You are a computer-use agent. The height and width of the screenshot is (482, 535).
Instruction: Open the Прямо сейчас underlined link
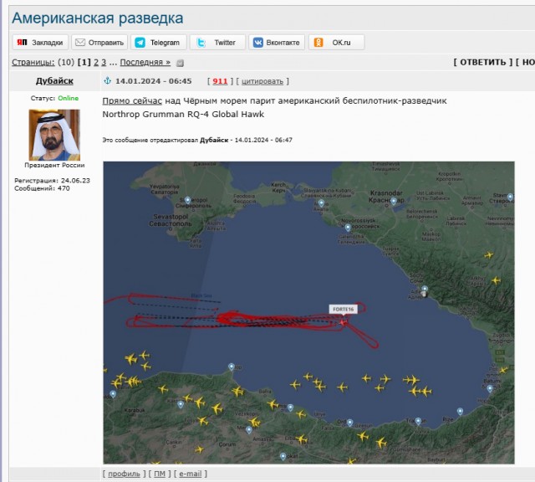(132, 100)
